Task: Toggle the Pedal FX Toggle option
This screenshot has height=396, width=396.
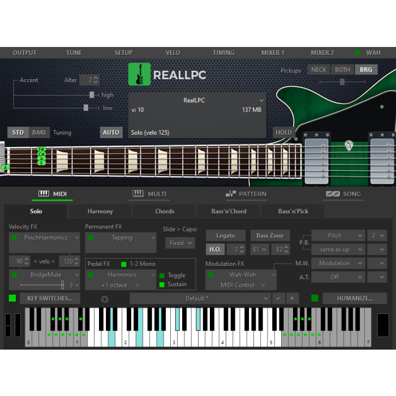Action: tap(162, 276)
